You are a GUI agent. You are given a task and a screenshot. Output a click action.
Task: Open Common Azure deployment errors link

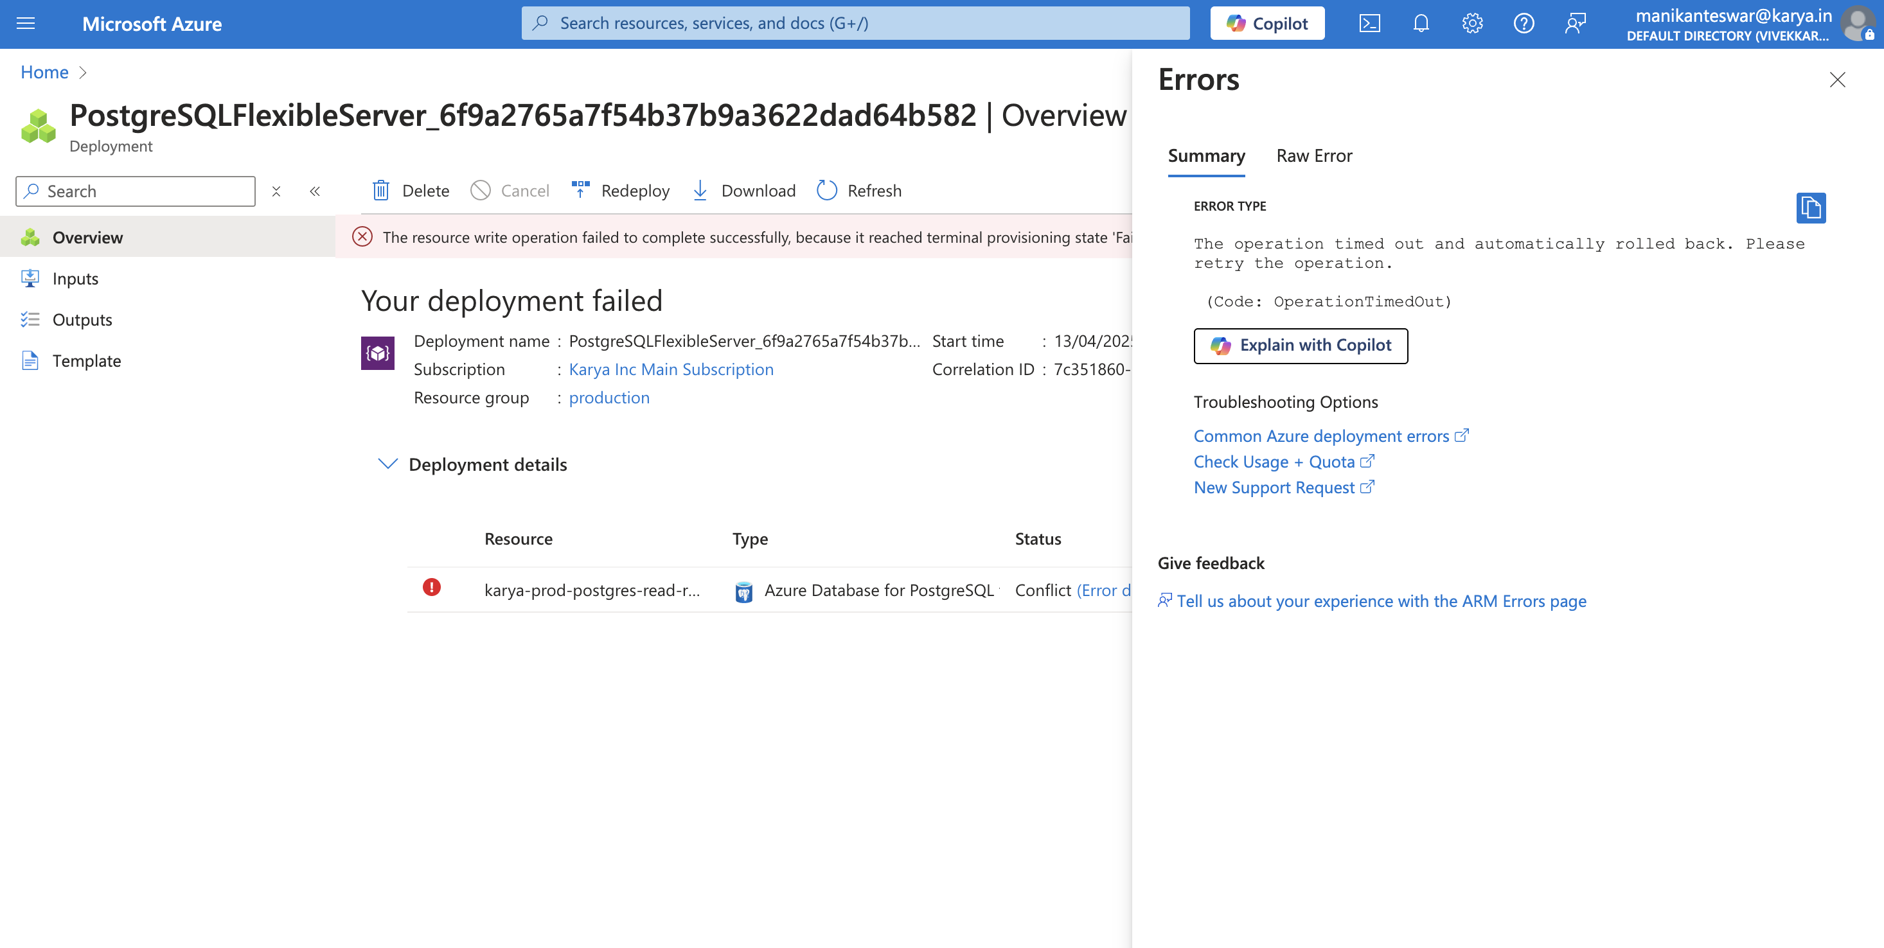coord(1321,436)
